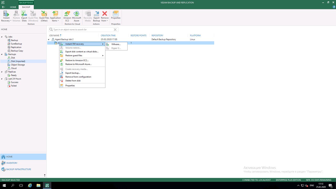Choose Restore to Microsoft Azure... menu item
Screen dimensions: 336x189
[x=82, y=64]
